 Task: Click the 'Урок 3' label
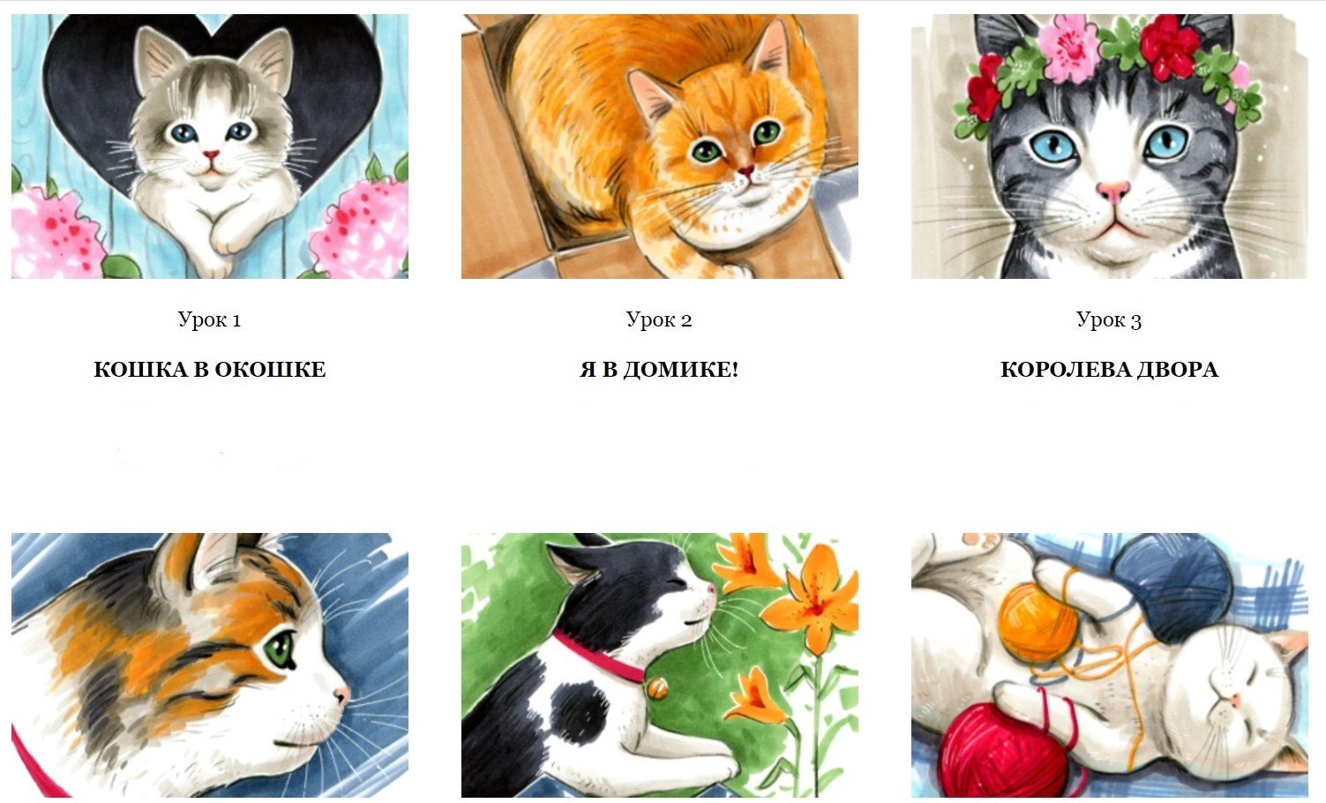[1110, 319]
